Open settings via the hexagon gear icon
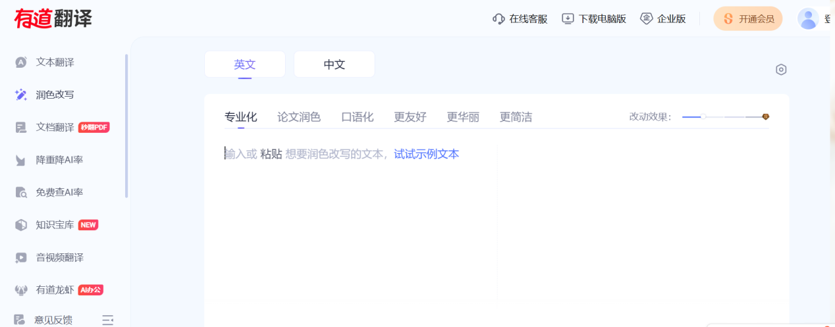The width and height of the screenshot is (835, 327). pos(781,70)
